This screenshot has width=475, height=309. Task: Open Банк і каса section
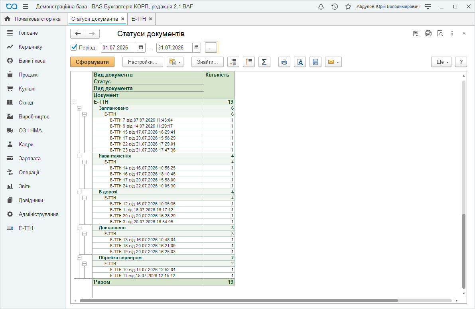(33, 61)
